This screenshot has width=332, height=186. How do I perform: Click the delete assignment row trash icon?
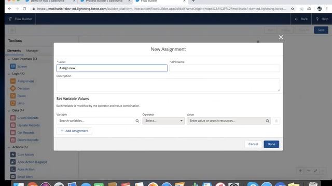(276, 121)
